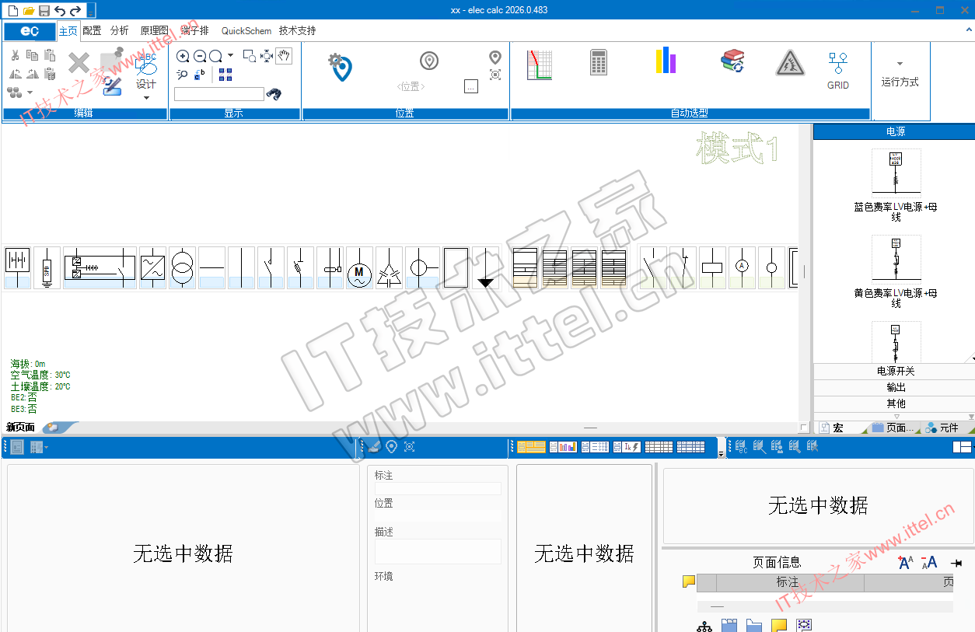Switch to the 分析 tab
975x632 pixels.
point(119,31)
